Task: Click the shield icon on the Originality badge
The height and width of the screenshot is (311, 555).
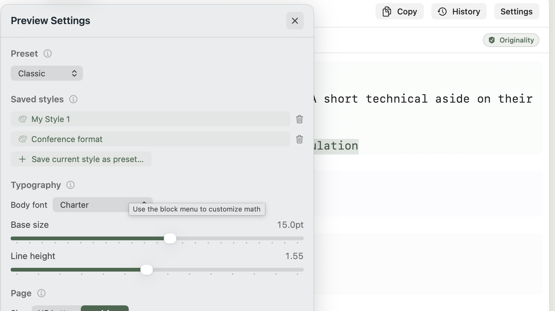Action: (x=492, y=40)
